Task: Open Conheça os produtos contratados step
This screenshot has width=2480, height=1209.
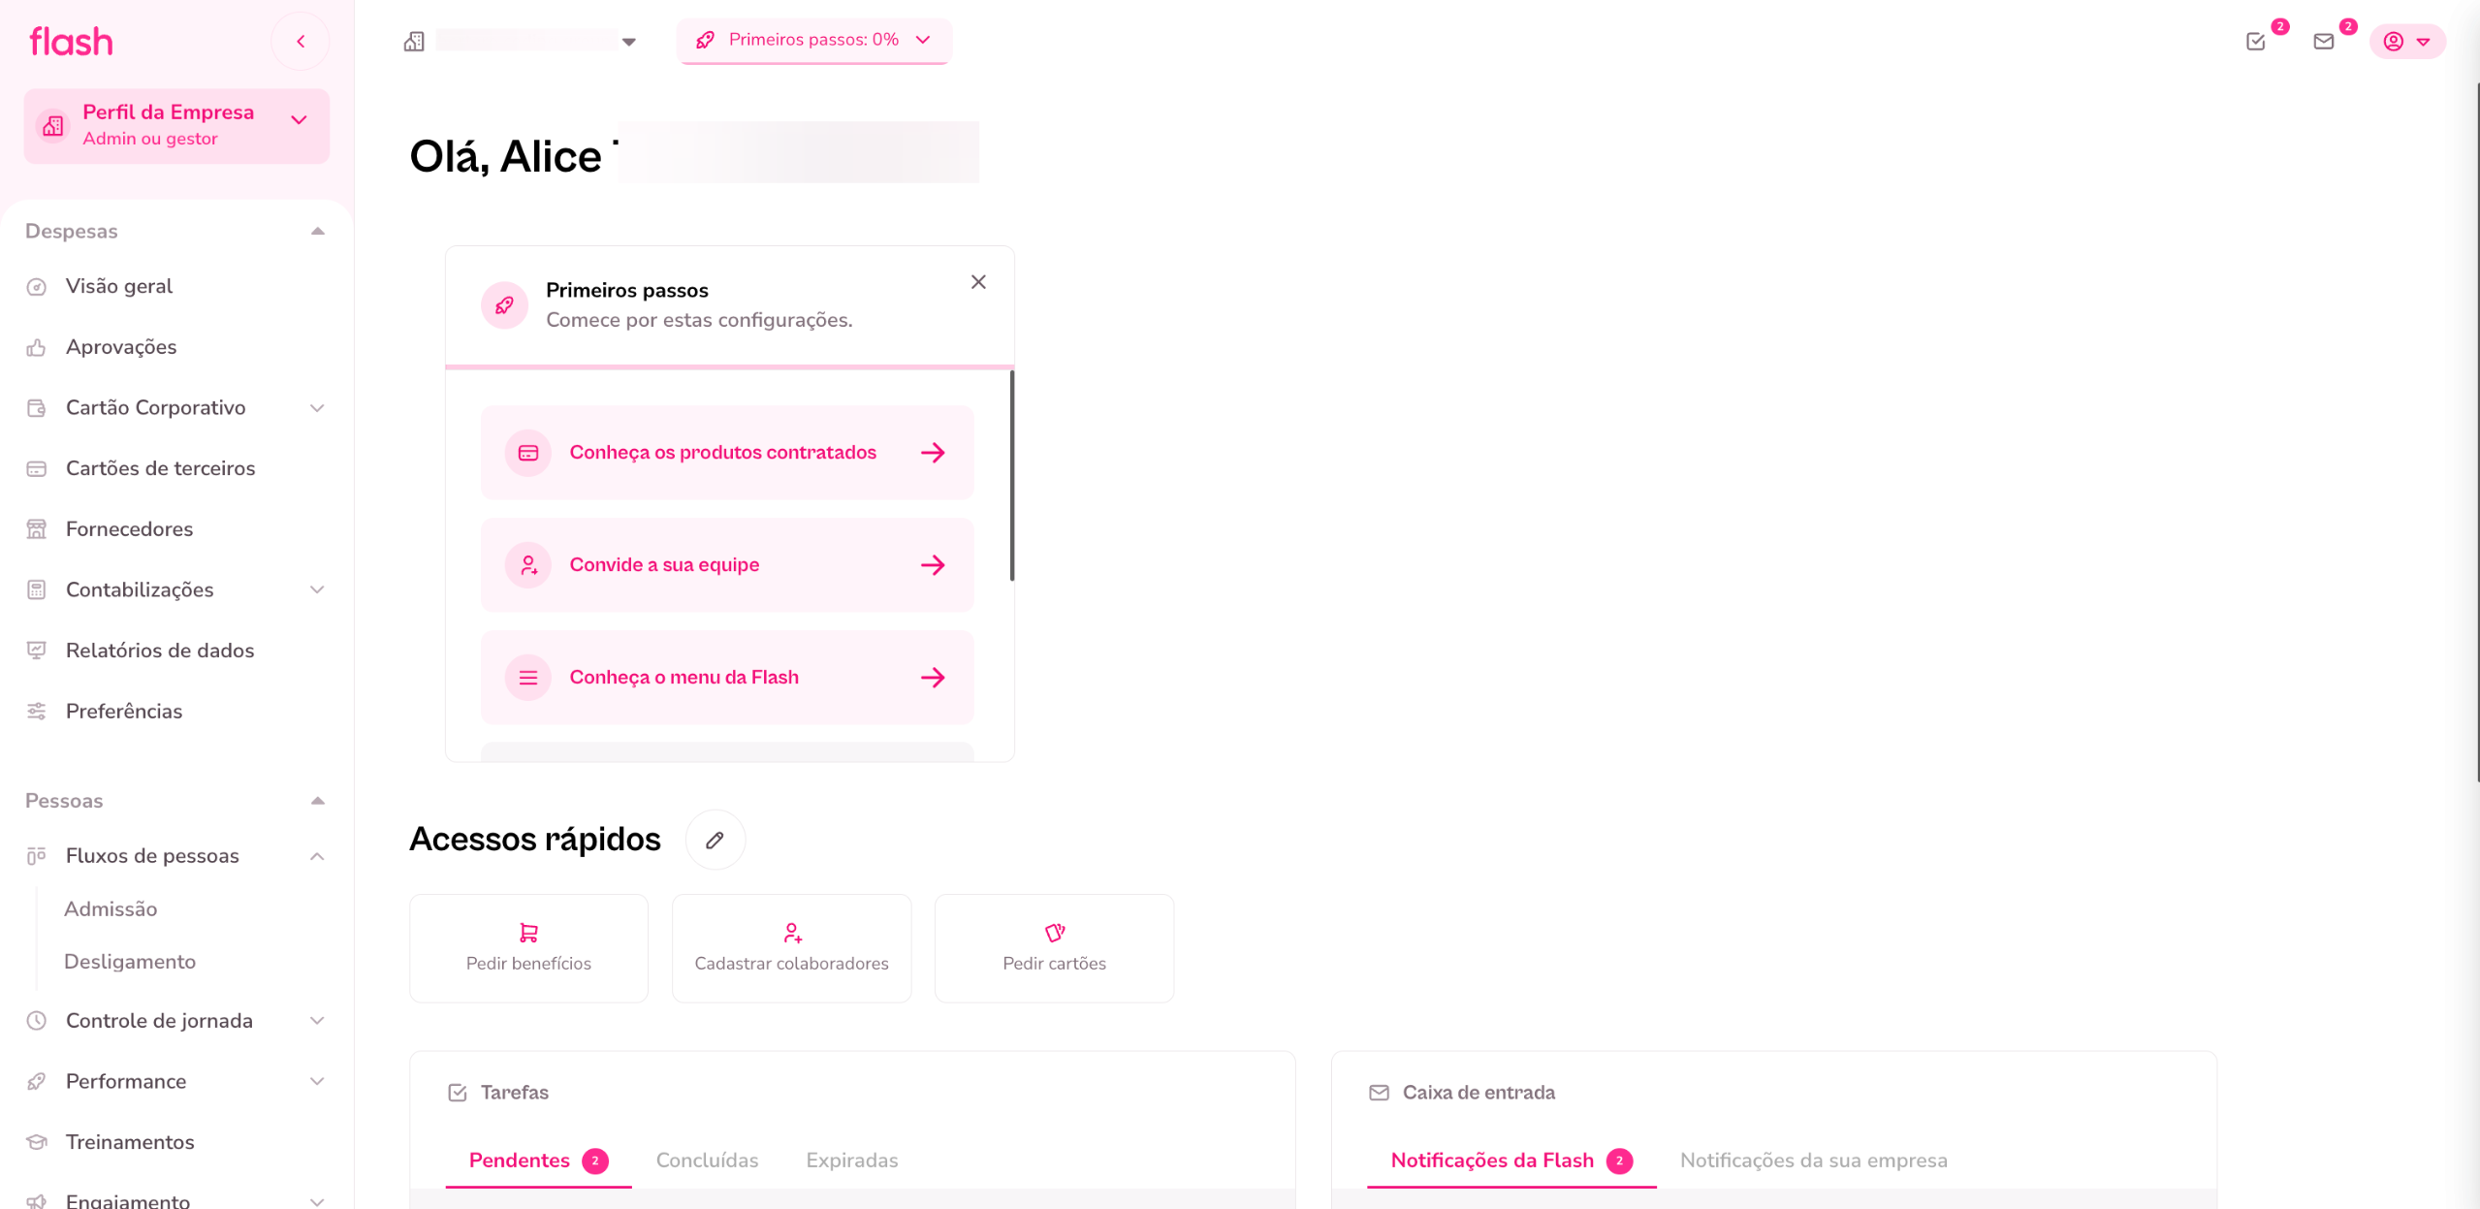Action: 727,453
